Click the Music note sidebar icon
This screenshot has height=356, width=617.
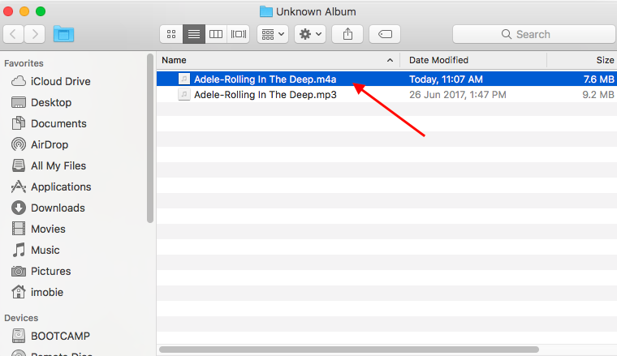[x=19, y=250]
